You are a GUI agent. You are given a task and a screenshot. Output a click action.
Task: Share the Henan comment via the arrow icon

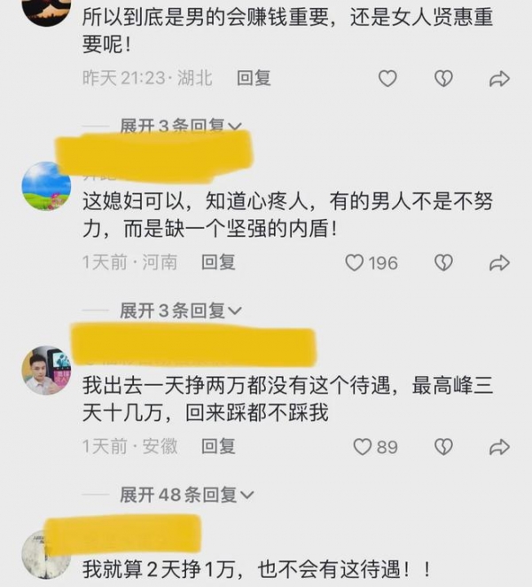(499, 262)
